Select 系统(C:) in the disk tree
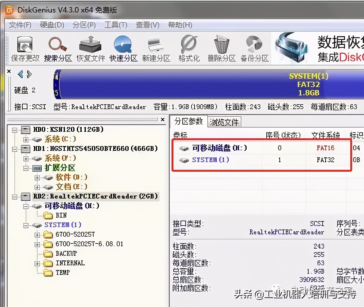This screenshot has width=364, height=307. pyautogui.click(x=60, y=139)
